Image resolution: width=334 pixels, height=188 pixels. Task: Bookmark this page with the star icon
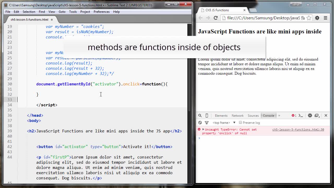[x=309, y=18]
